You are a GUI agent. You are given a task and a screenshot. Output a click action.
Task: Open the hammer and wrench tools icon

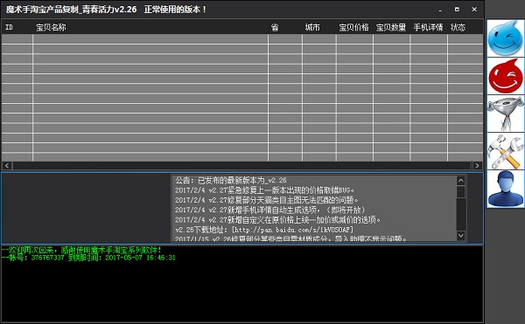click(x=505, y=151)
